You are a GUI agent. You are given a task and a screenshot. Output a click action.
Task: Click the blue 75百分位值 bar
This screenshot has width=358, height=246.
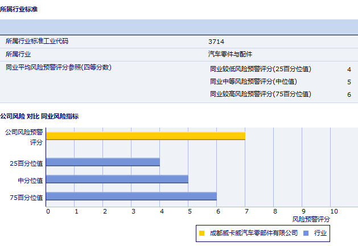(x=131, y=196)
